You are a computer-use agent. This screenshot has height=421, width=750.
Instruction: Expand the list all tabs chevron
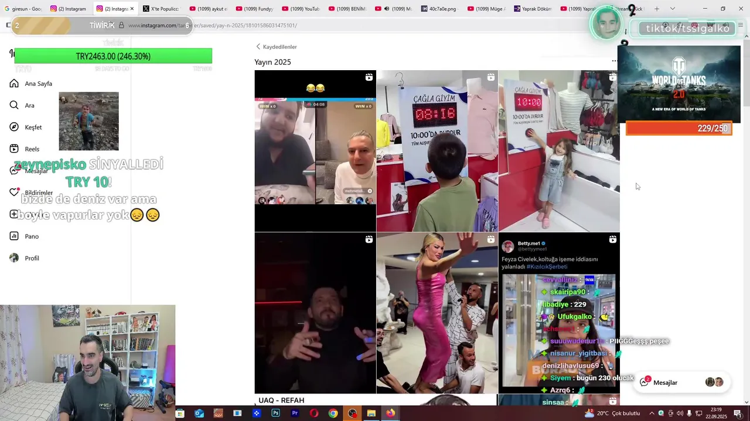click(672, 9)
